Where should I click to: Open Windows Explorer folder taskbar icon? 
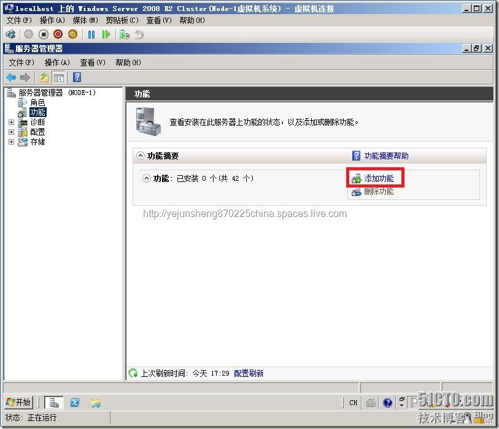click(96, 403)
